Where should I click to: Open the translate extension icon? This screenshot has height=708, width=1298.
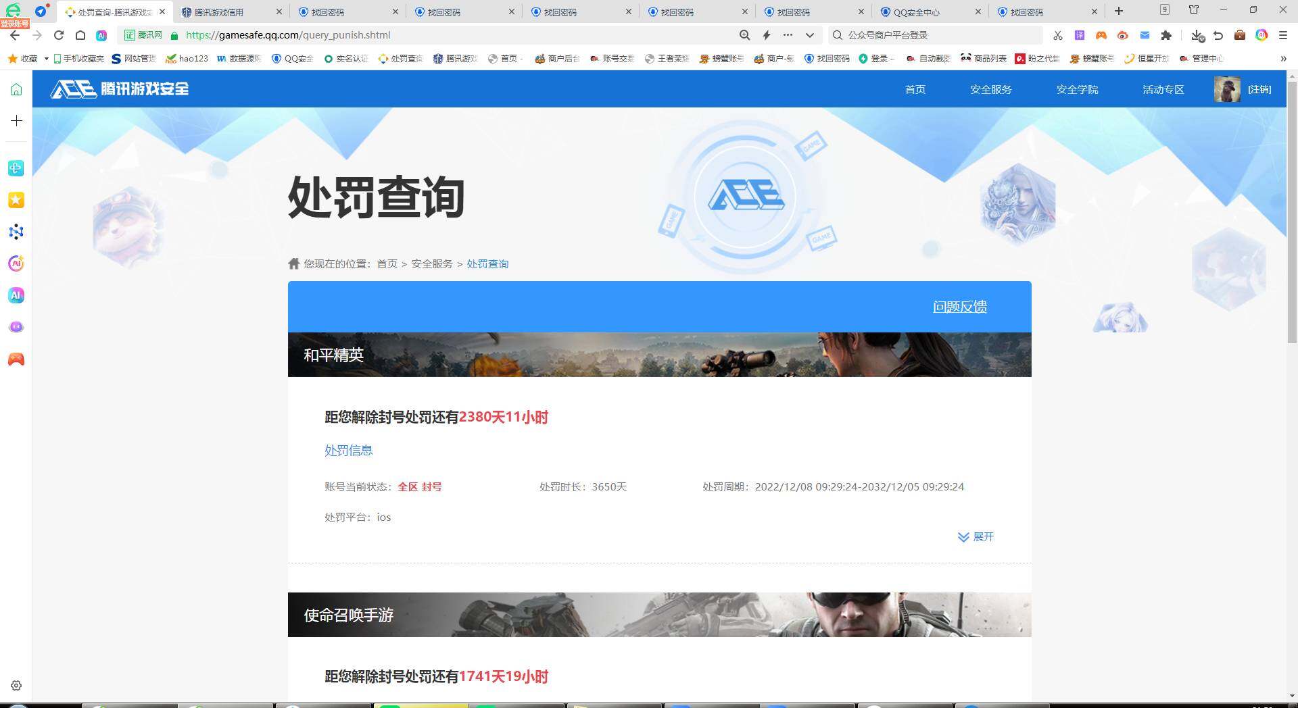[x=1080, y=35]
